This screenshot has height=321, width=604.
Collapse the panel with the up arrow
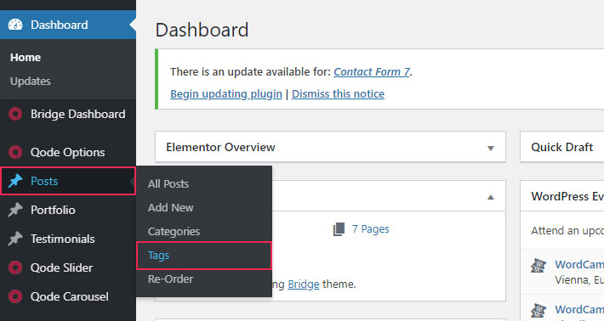click(490, 197)
